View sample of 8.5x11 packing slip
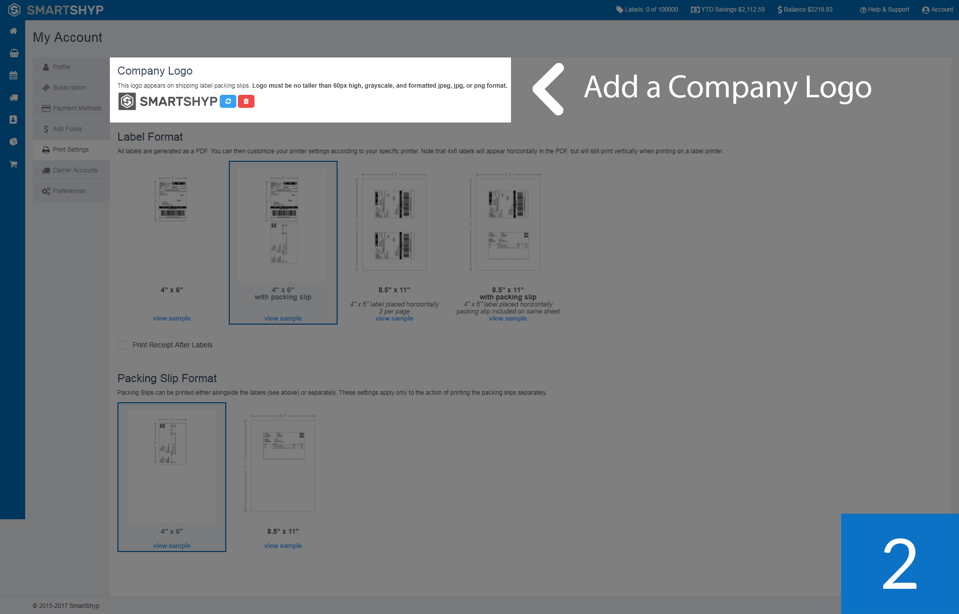 click(x=283, y=546)
